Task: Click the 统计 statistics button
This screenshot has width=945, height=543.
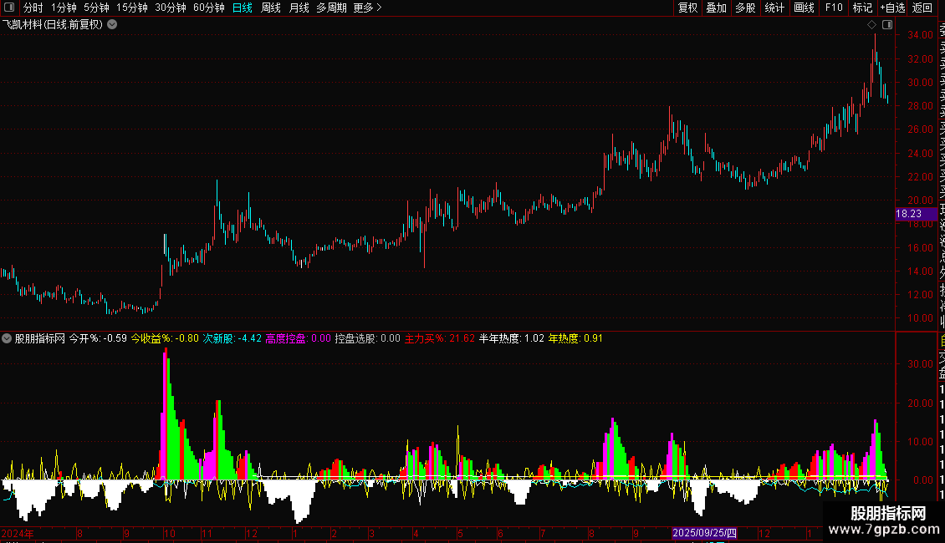Action: coord(774,8)
